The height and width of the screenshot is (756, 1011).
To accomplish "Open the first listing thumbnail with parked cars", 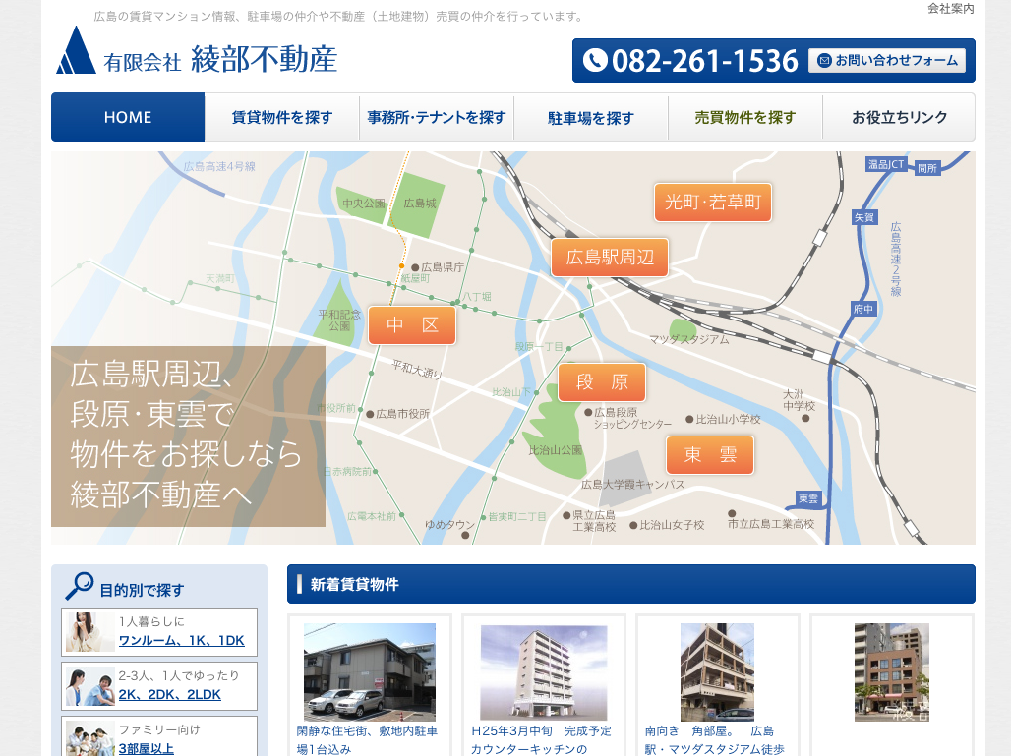I will [370, 672].
